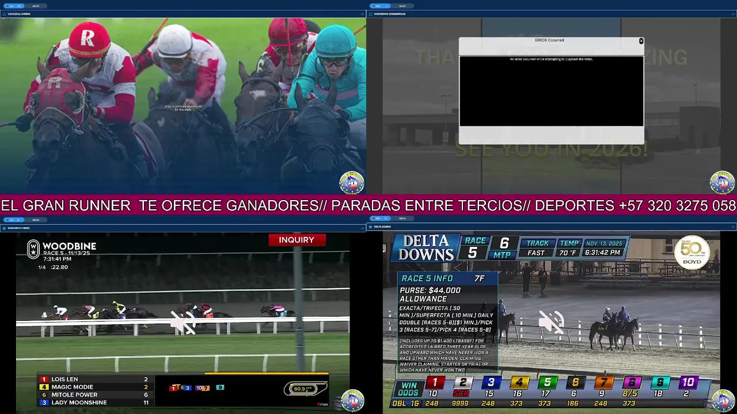Image resolution: width=737 pixels, height=414 pixels.
Task: Click the MITOLE POWER row in Woodbine results
Action: coord(95,395)
